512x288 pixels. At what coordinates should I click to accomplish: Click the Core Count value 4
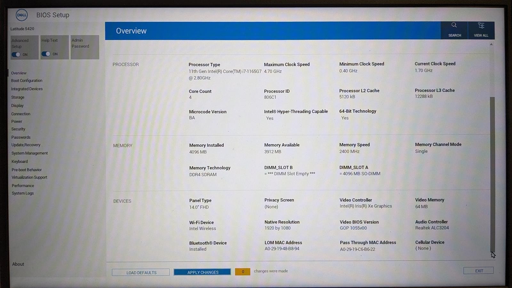pos(190,97)
